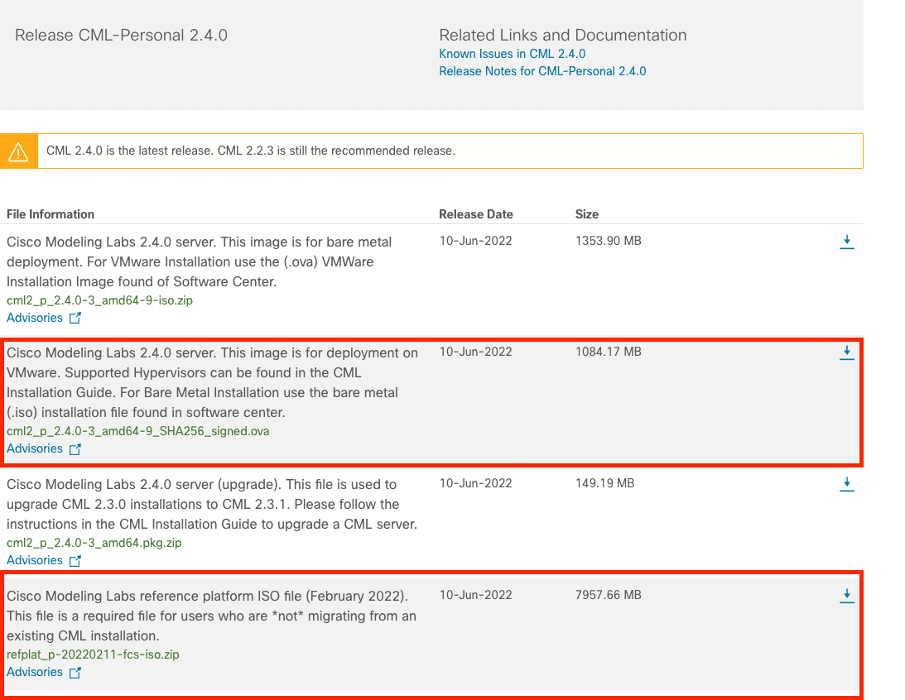Click the 1084.17 MB size value
Image resolution: width=905 pixels, height=700 pixels.
pyautogui.click(x=609, y=352)
